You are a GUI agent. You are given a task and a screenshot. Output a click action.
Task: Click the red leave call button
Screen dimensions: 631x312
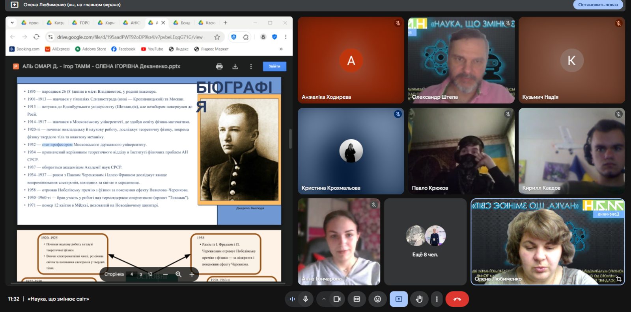(457, 299)
